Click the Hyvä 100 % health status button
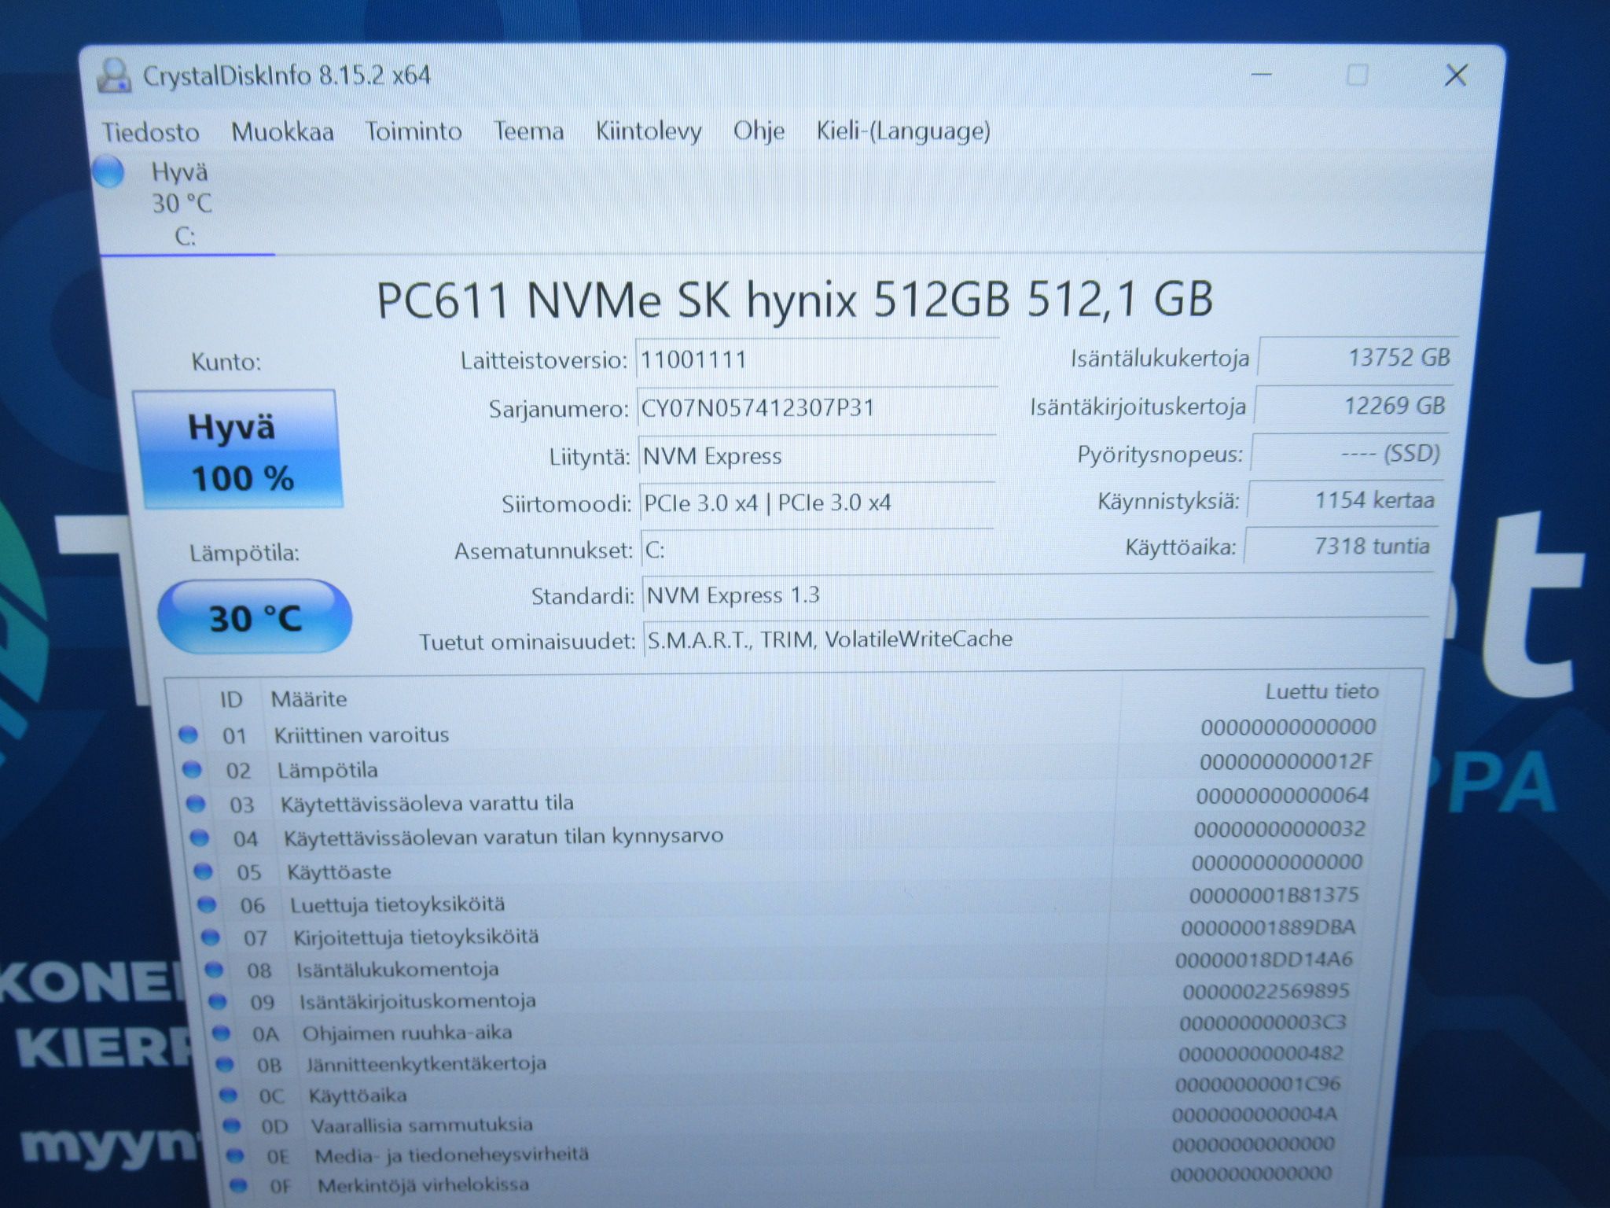Screen dimensions: 1610x1208 point(237,449)
